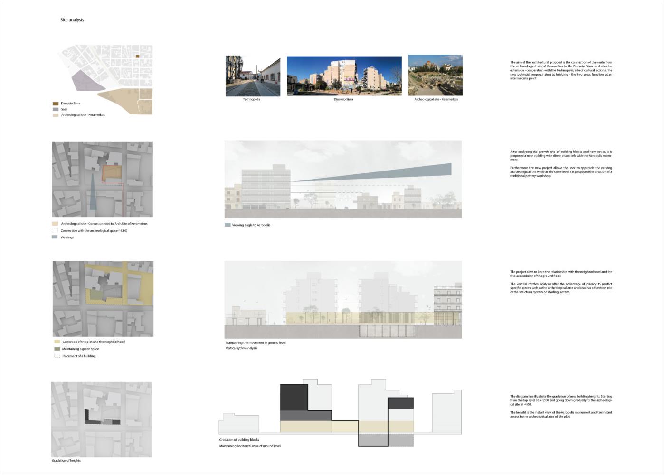Click the Gradation of heights map

click(x=101, y=419)
